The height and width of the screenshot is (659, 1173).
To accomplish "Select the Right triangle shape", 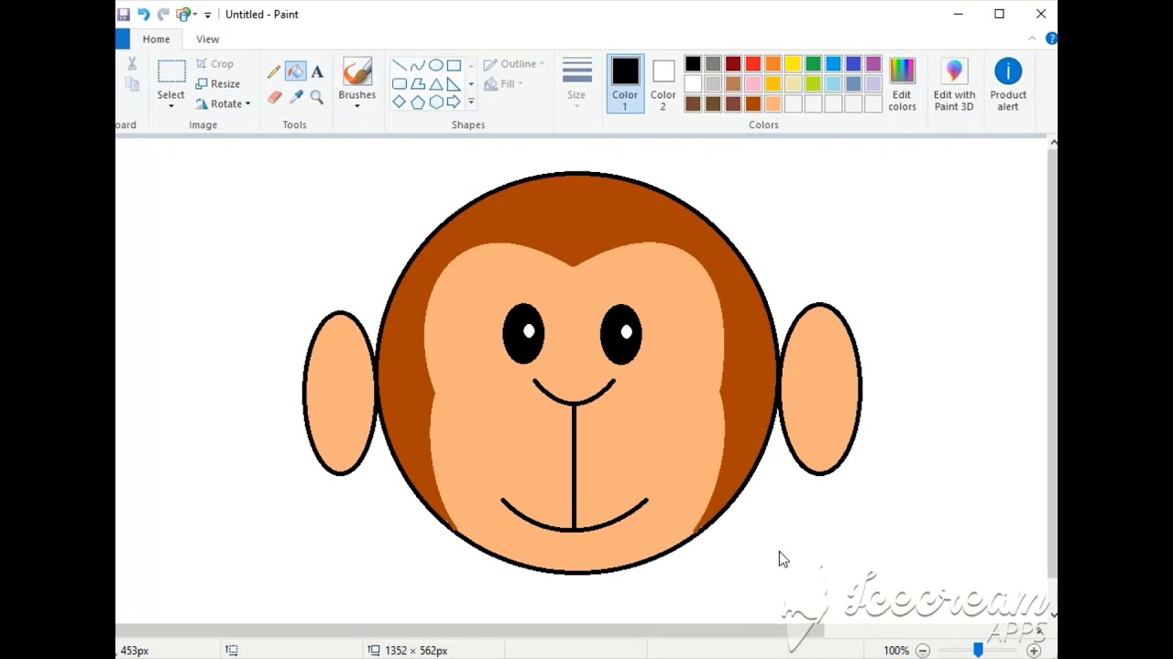I will tap(454, 84).
